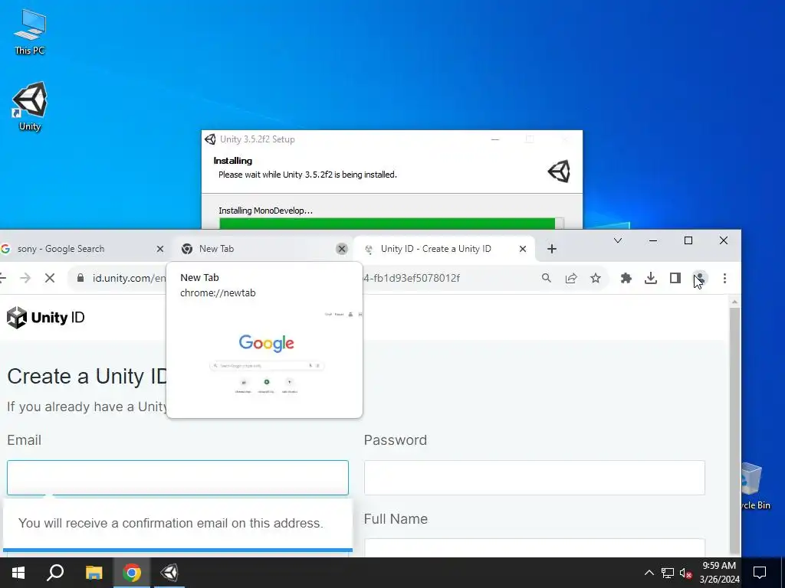785x588 pixels.
Task: Click the taskbar clock and date
Action: point(719,573)
